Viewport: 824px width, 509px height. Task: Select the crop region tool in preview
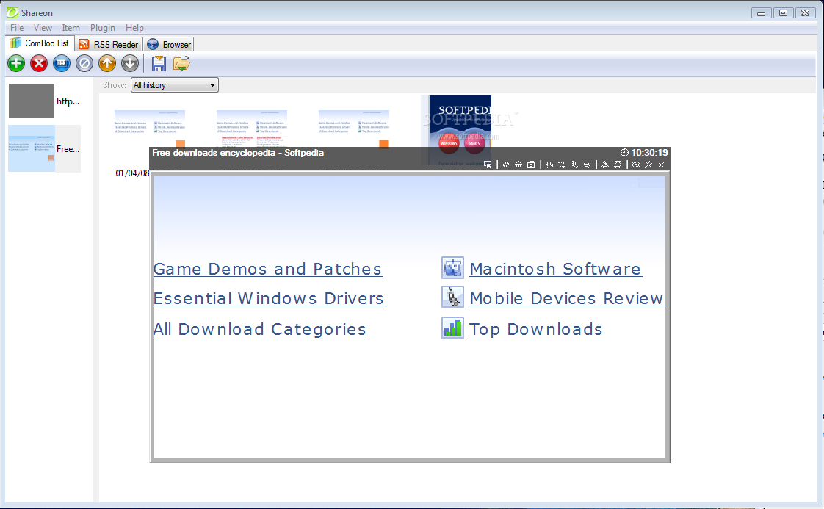coord(562,165)
